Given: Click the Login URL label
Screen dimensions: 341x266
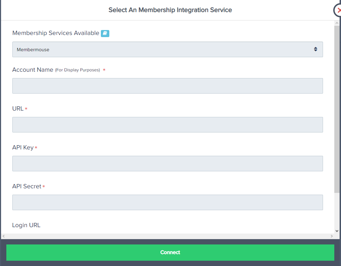Looking at the screenshot, I should click(x=26, y=225).
